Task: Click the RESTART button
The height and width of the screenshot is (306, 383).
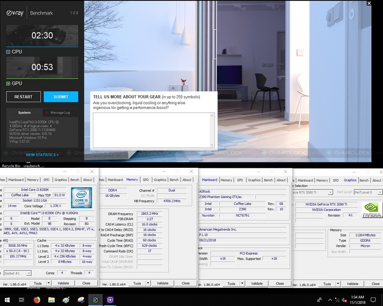Action: [23, 97]
